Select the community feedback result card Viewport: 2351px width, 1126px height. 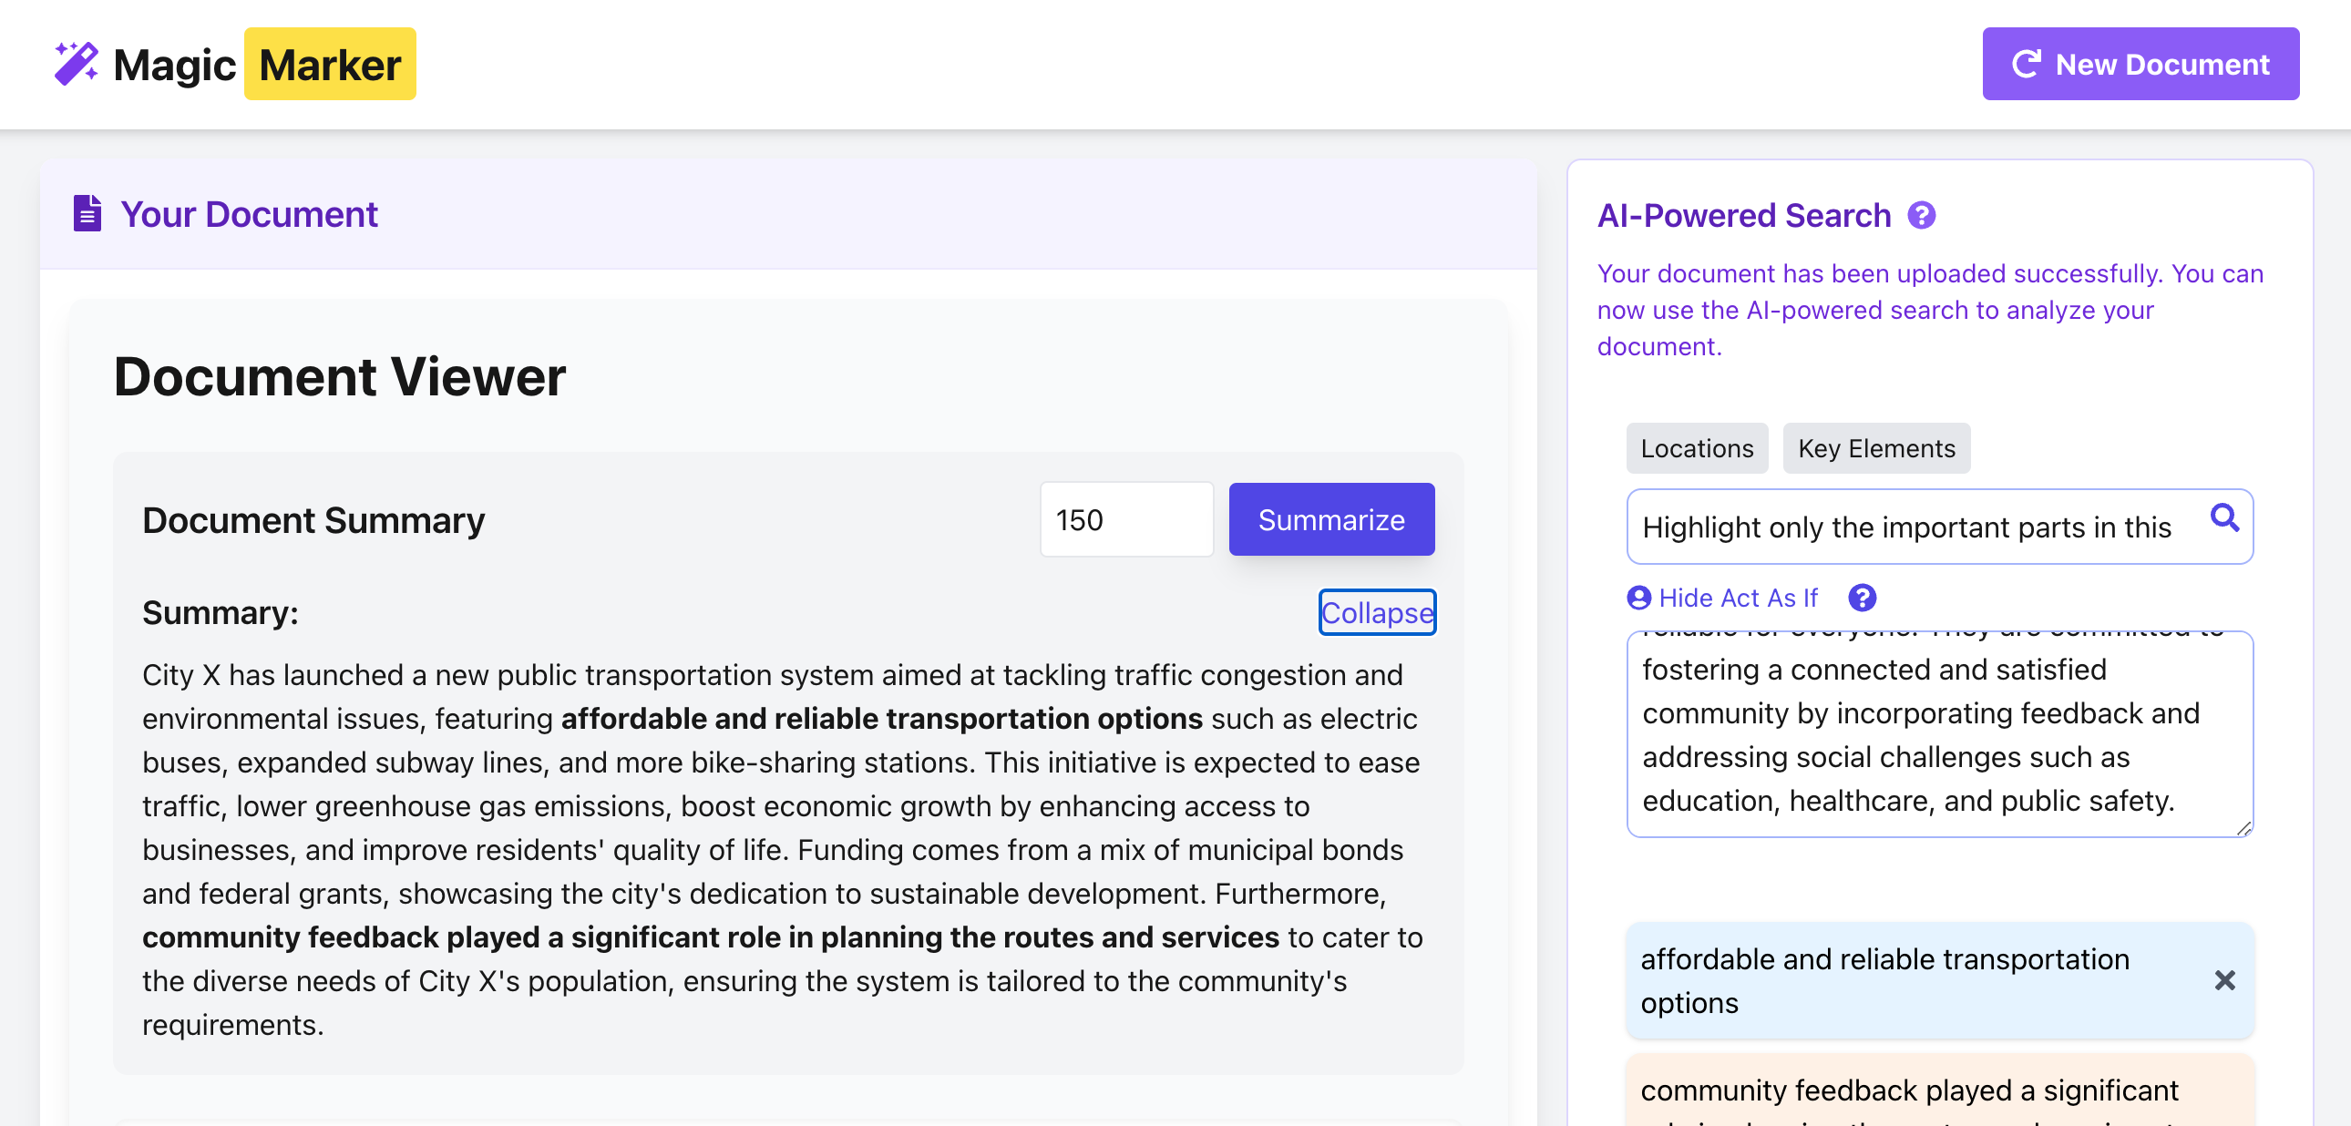[x=1907, y=1091]
